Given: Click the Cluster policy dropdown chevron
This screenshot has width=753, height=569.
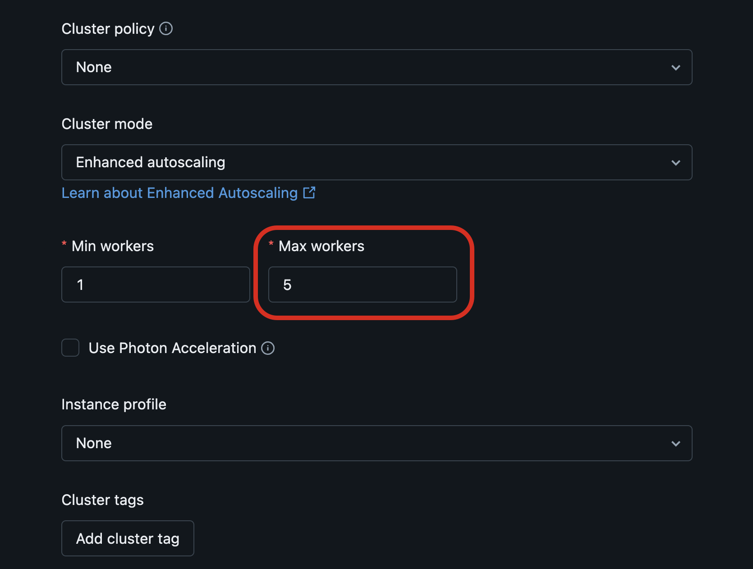Looking at the screenshot, I should point(676,67).
